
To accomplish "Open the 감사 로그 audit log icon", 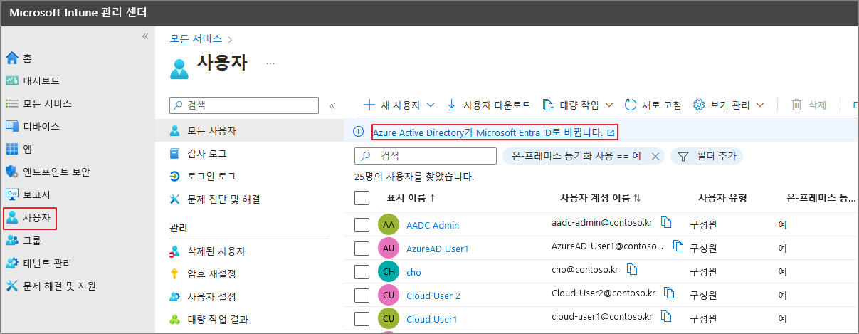I will click(174, 153).
